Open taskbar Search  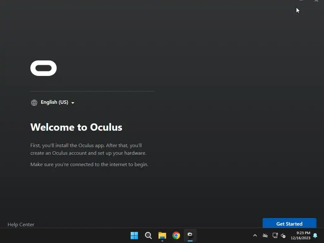[x=148, y=235]
